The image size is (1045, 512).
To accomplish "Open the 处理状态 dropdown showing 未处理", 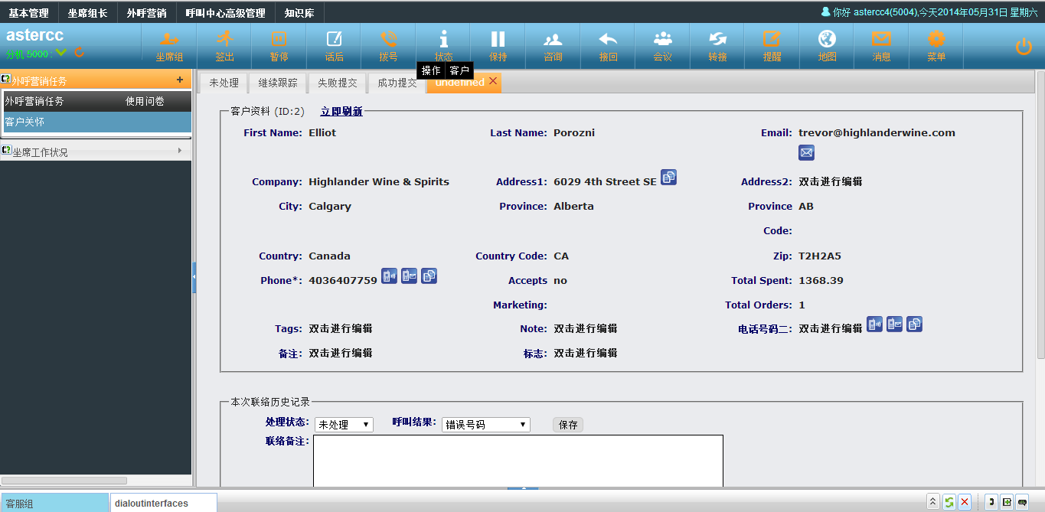I will coord(344,425).
